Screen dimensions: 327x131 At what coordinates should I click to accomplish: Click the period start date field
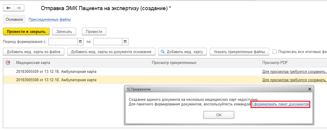(63, 42)
